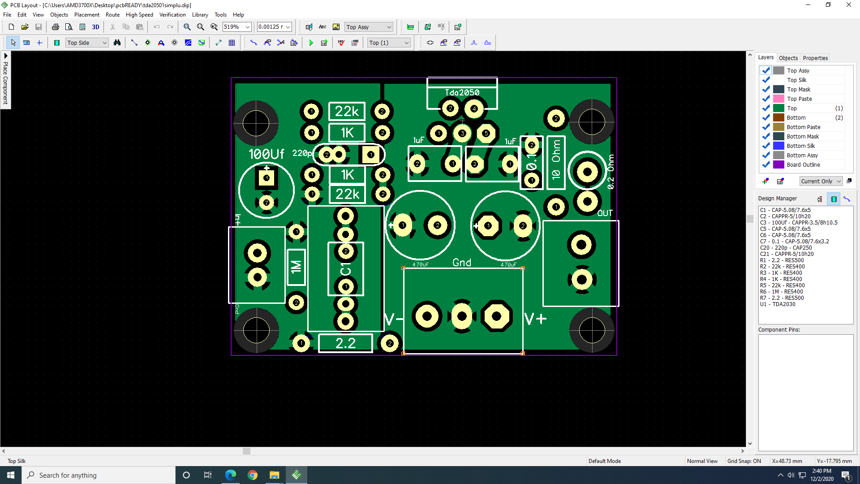Open the Current Only display dropdown
Image resolution: width=860 pixels, height=484 pixels.
(821, 181)
